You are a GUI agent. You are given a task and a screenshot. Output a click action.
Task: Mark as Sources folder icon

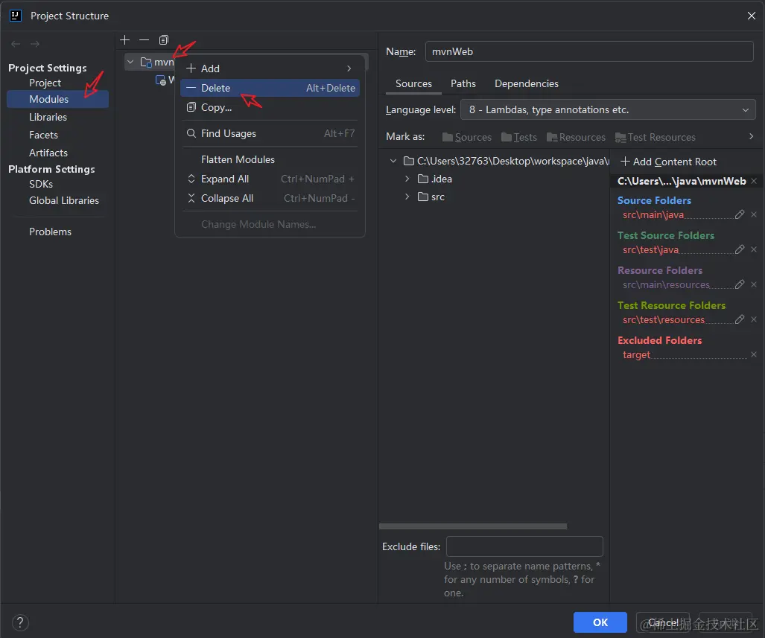[x=447, y=138]
